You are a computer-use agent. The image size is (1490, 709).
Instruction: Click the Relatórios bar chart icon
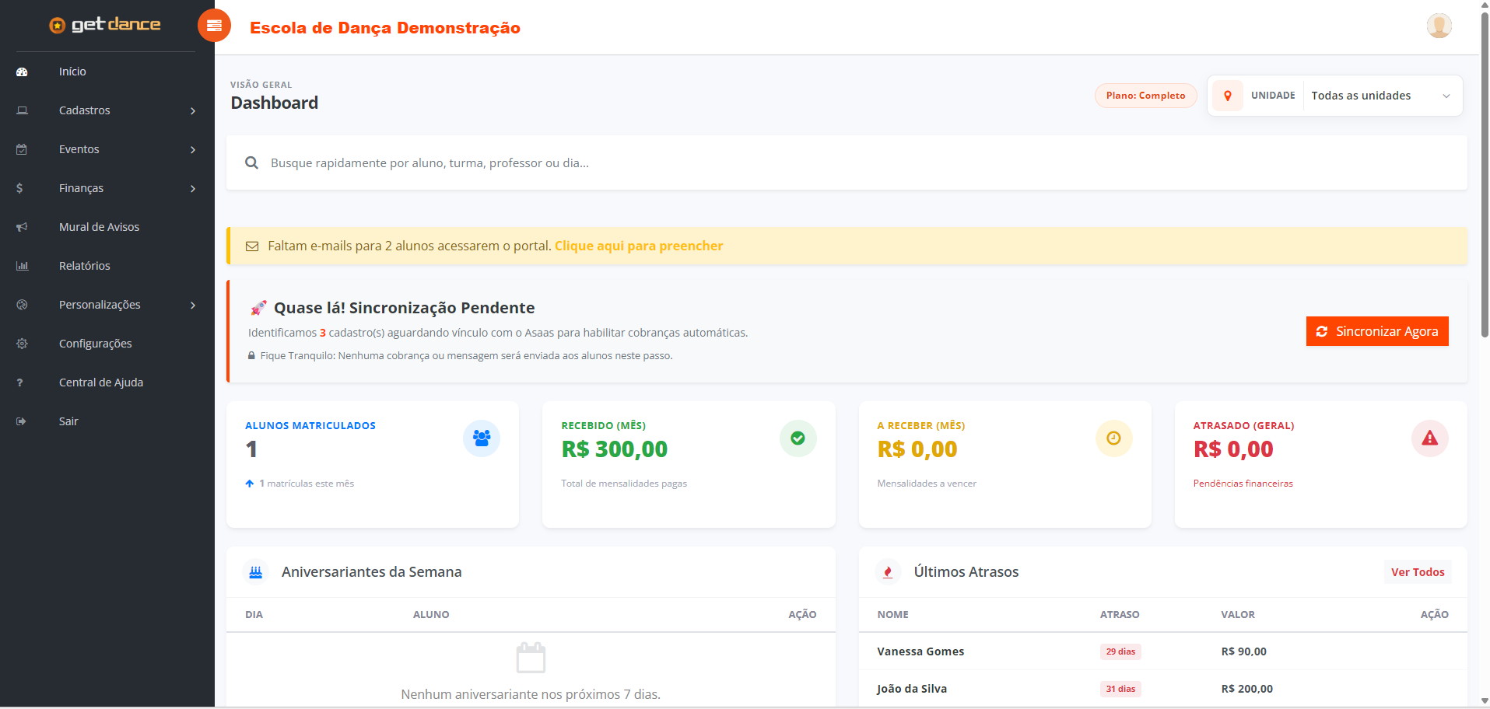(x=22, y=266)
